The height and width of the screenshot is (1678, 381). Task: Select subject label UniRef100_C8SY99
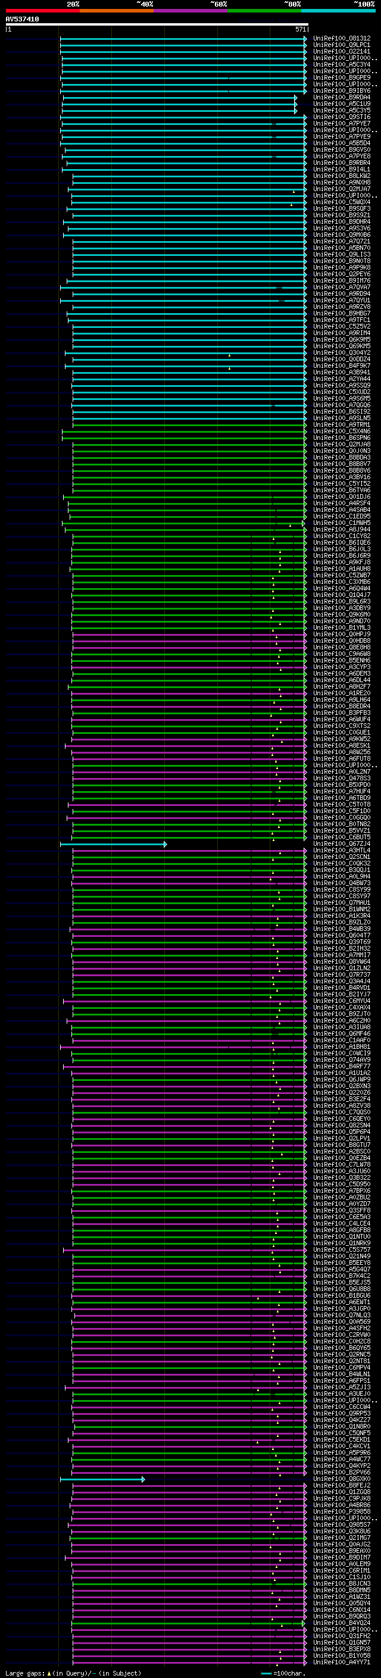point(342,890)
